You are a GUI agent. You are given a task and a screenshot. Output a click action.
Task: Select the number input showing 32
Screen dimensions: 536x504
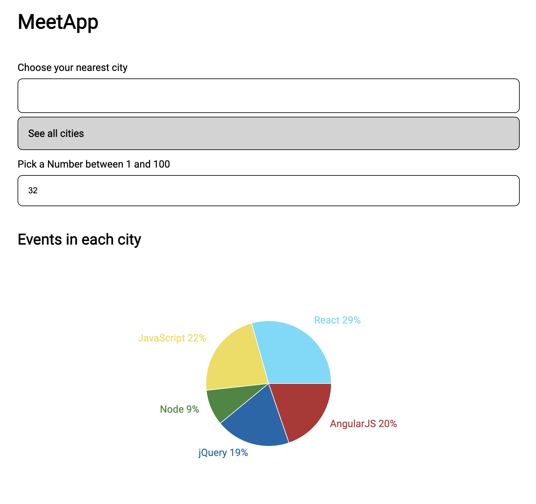268,190
